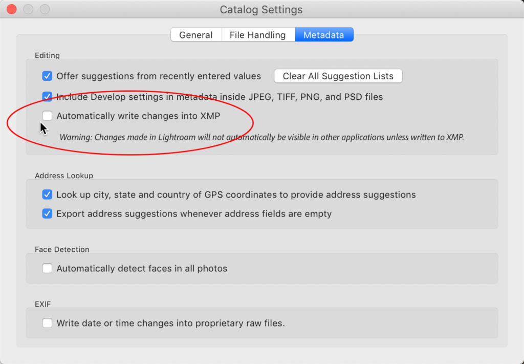Click the Editing section heading
Image resolution: width=524 pixels, height=364 pixels.
47,55
